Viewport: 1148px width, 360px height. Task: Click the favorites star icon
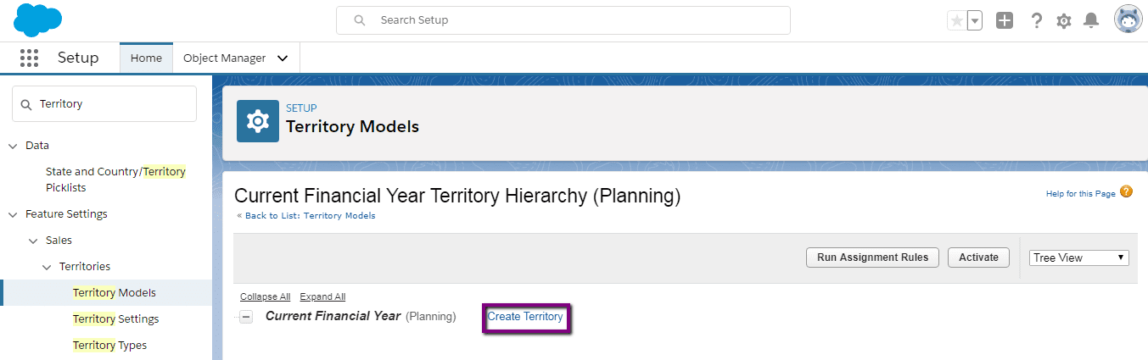click(957, 21)
